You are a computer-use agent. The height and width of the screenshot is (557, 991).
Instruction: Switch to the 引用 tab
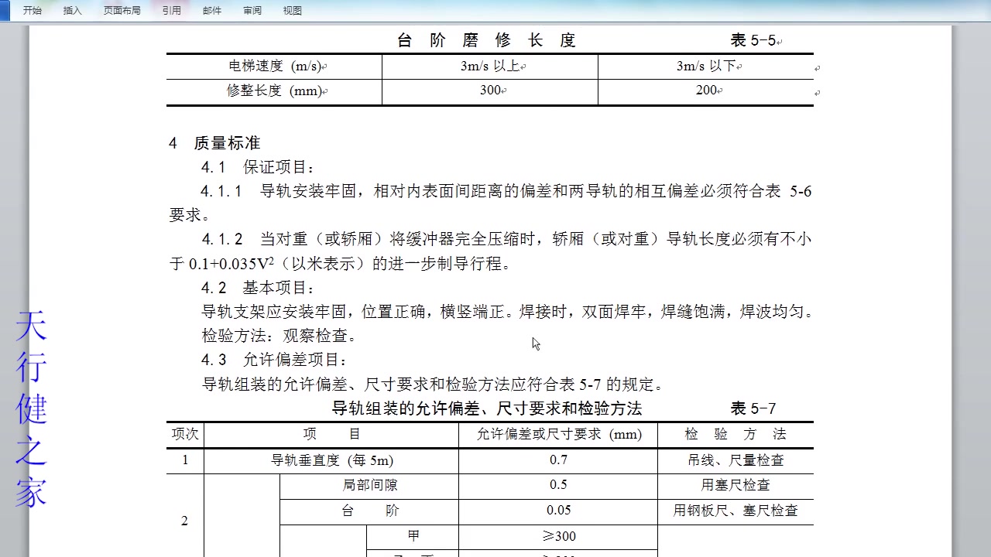pyautogui.click(x=171, y=10)
